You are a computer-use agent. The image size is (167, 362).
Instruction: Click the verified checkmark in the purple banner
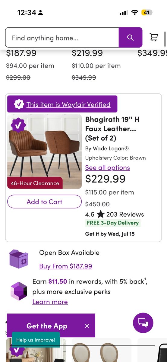pos(19,104)
